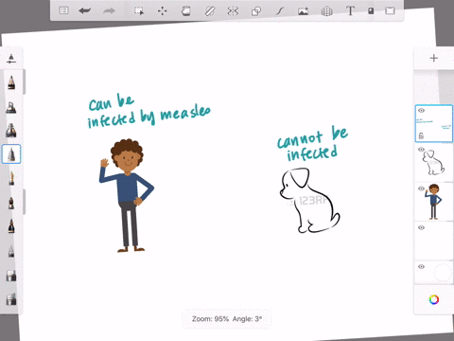Click the "Zoom: 95% Angle: 3°" readout
Image resolution: width=454 pixels, height=341 pixels.
(227, 319)
